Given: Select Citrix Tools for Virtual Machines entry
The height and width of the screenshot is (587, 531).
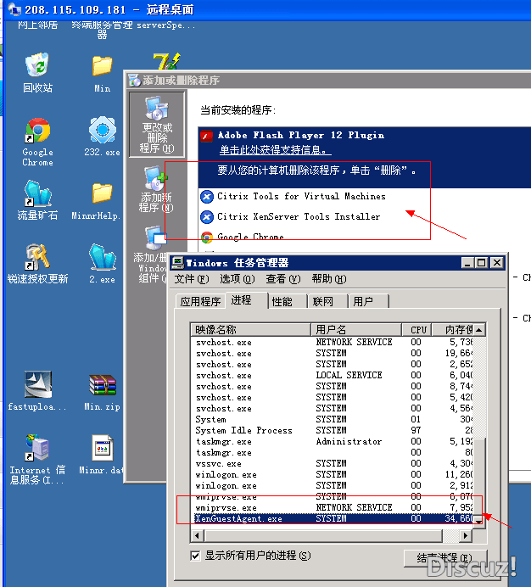Looking at the screenshot, I should click(301, 197).
